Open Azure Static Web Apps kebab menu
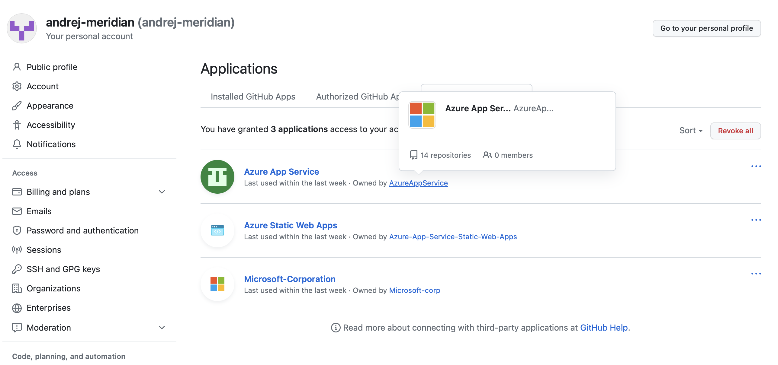This screenshot has height=365, width=778. (x=756, y=220)
